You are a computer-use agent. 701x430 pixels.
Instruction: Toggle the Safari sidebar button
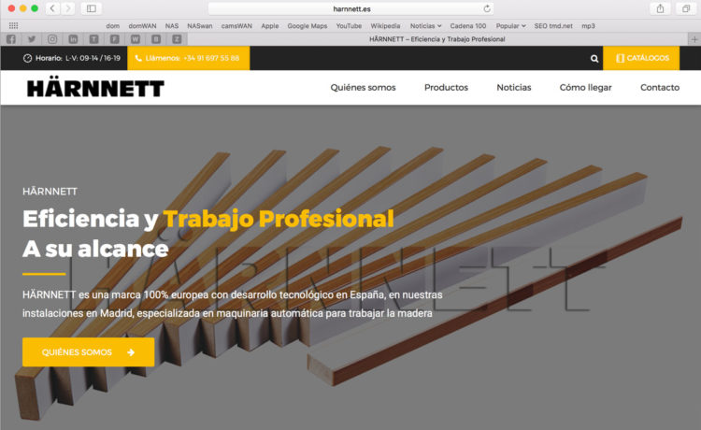(x=92, y=8)
